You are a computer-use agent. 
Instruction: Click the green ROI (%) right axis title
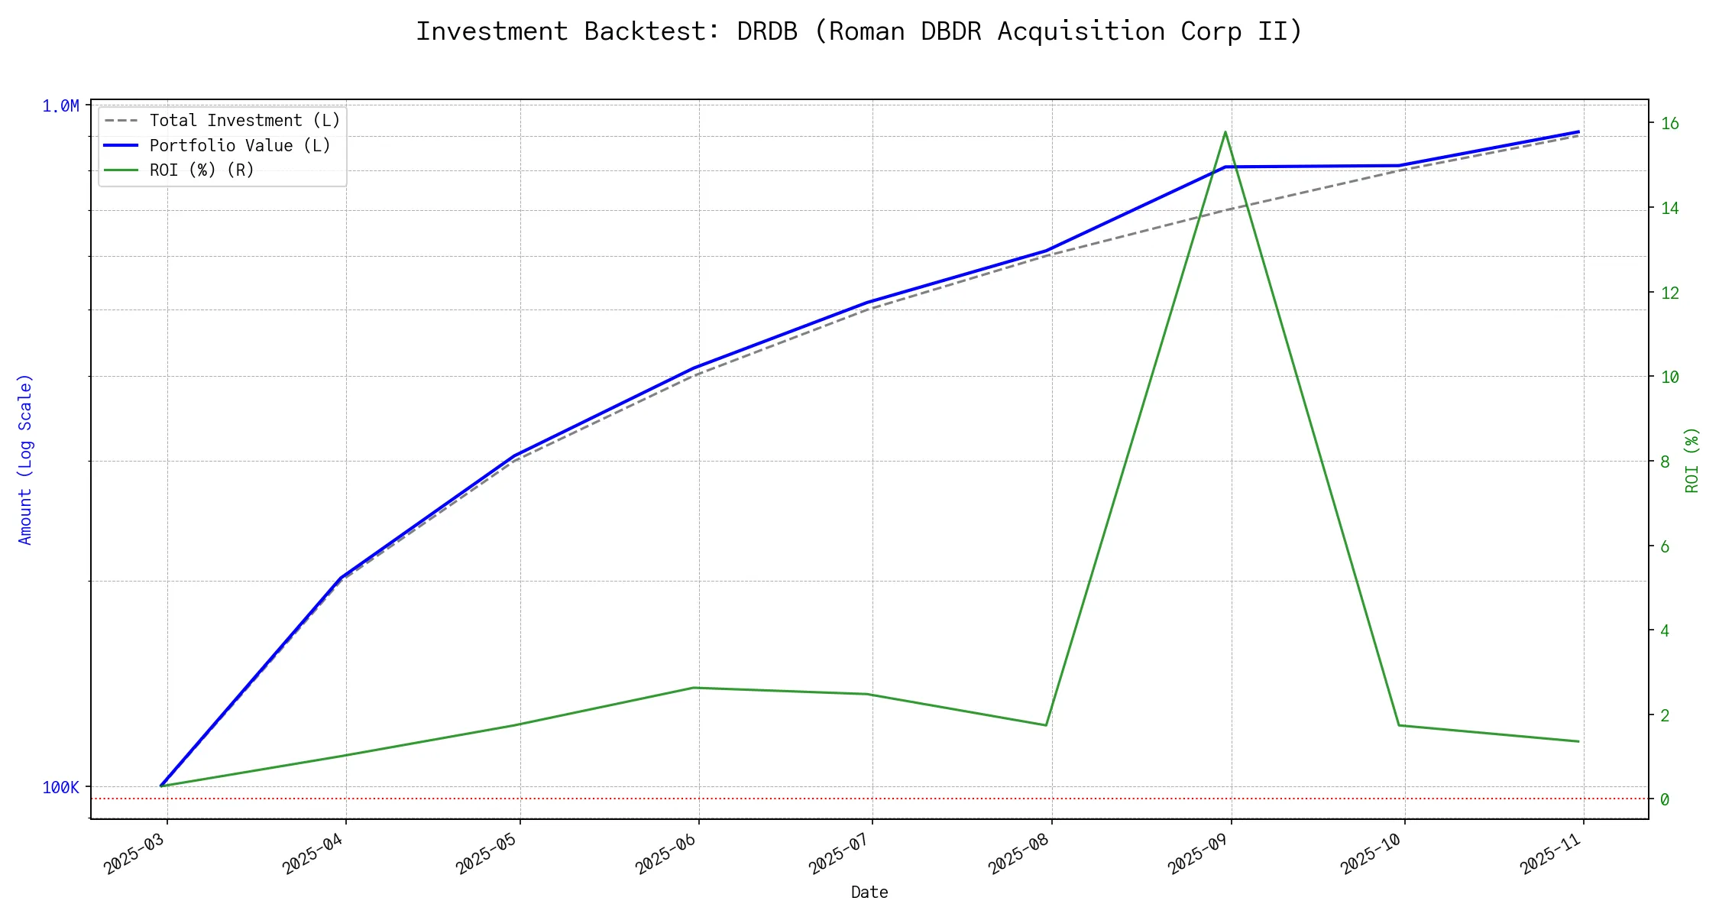1692,459
